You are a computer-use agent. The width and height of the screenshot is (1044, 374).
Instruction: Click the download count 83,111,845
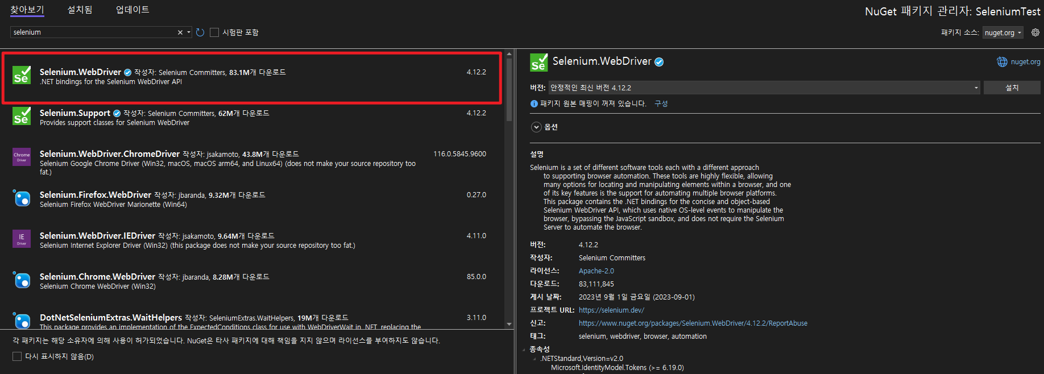coord(596,284)
